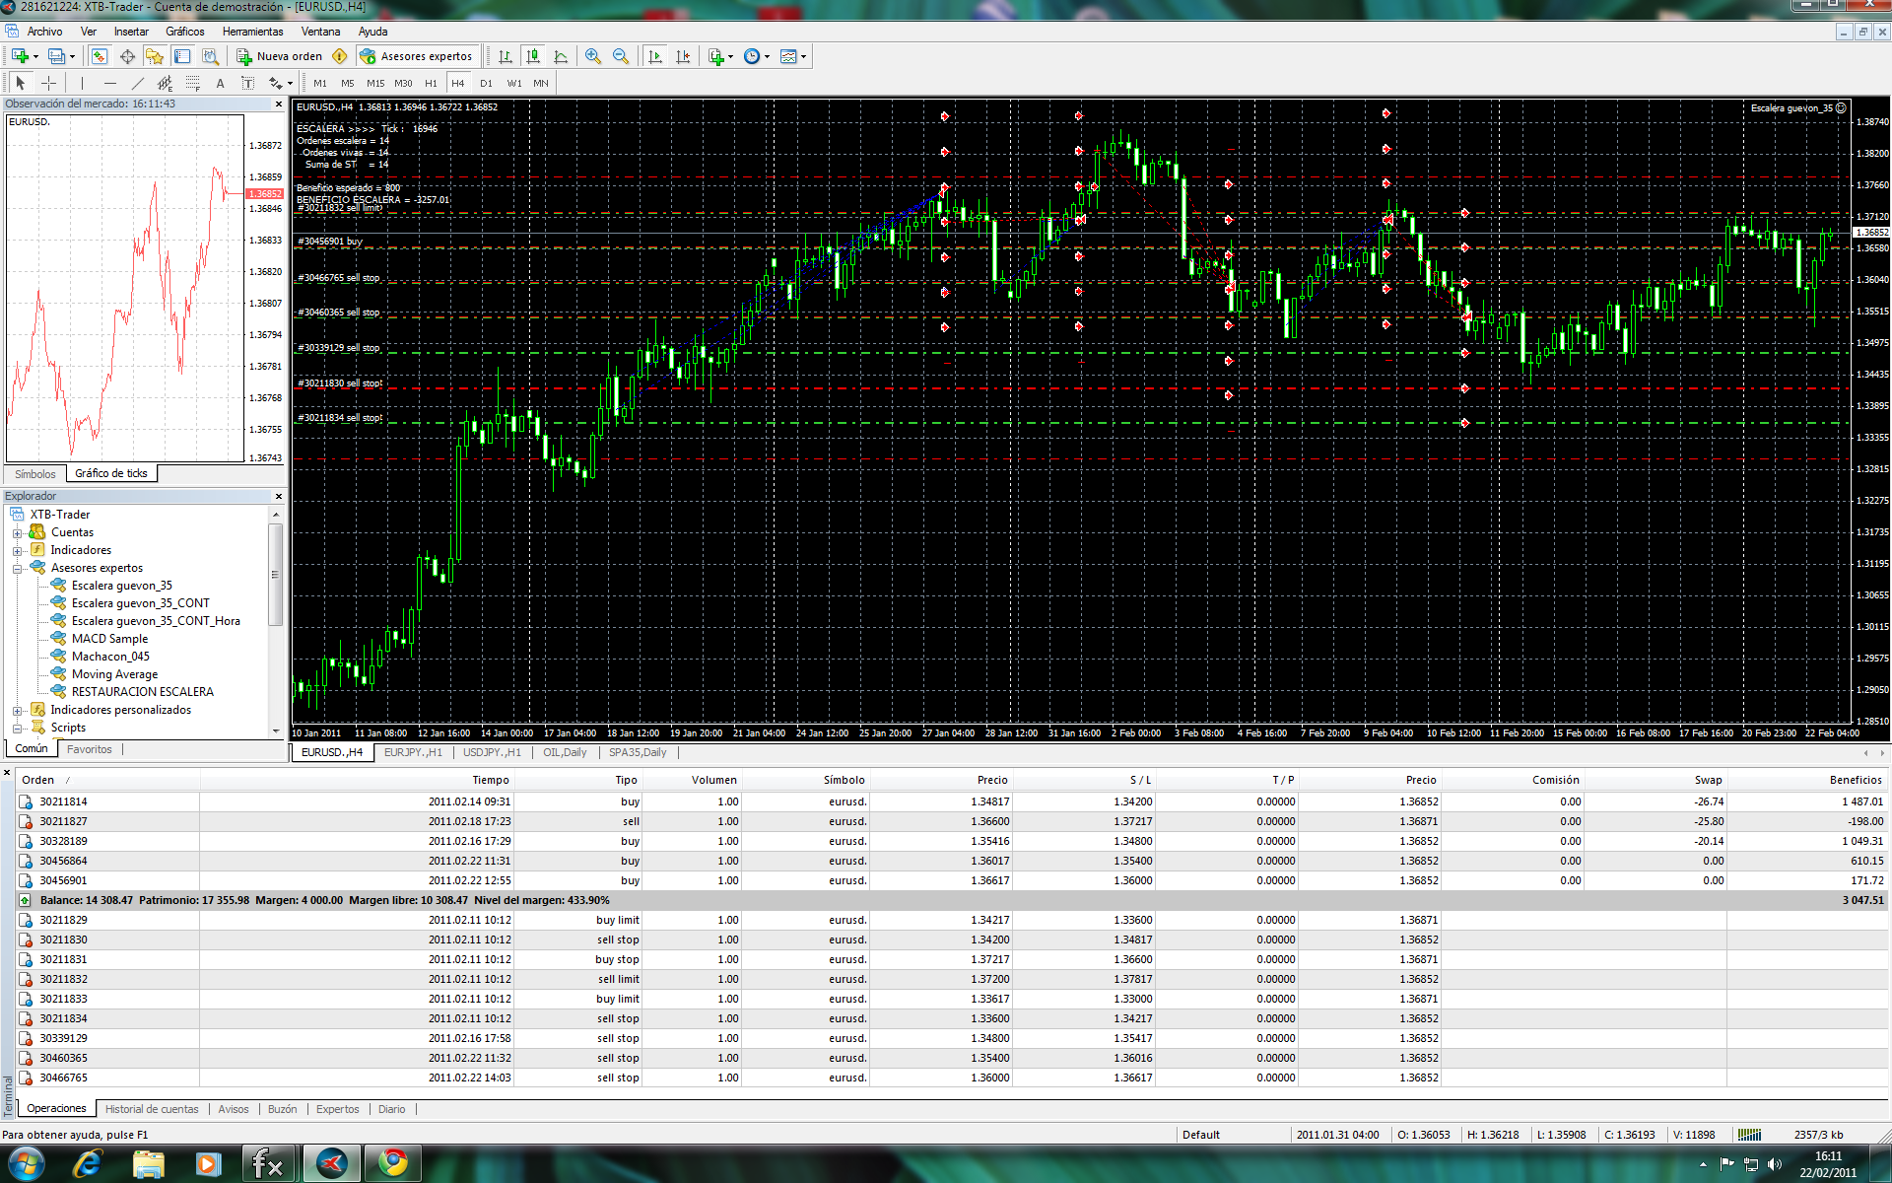Select the trendline drawing tool

pyautogui.click(x=138, y=84)
